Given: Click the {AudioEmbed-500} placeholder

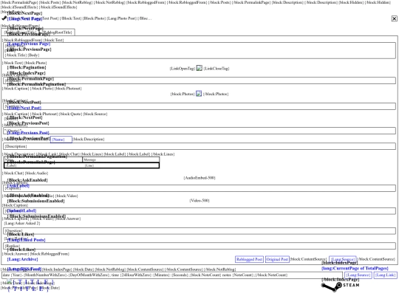Looking at the screenshot, I should point(199,178).
